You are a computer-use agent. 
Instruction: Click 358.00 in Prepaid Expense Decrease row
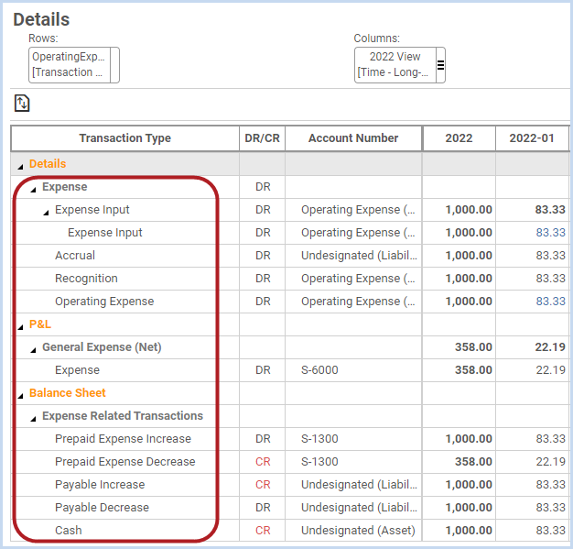coord(473,462)
